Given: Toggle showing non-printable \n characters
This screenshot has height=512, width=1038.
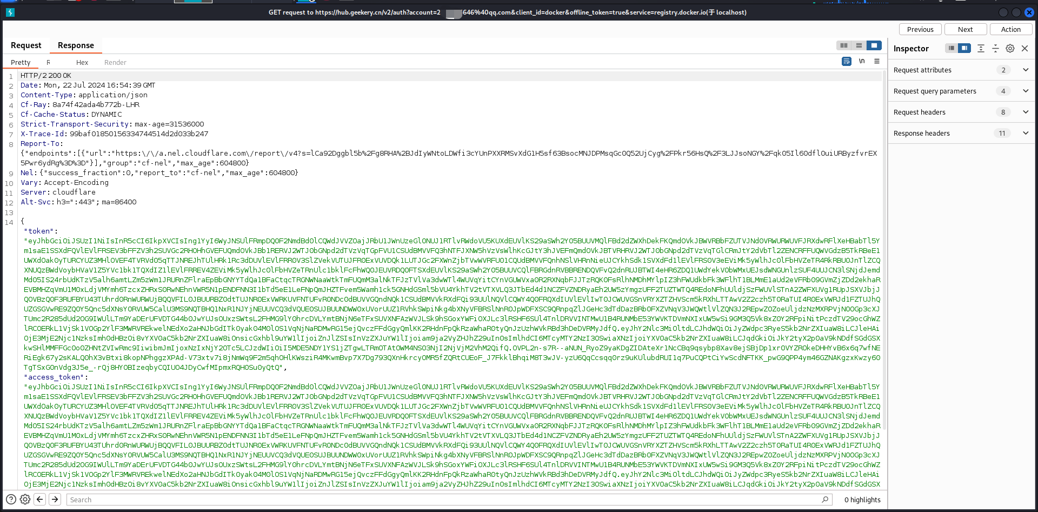Looking at the screenshot, I should click(x=862, y=61).
